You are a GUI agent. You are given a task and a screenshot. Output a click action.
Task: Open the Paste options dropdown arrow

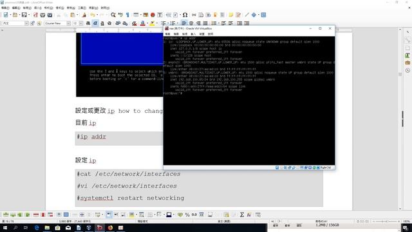tap(77, 15)
